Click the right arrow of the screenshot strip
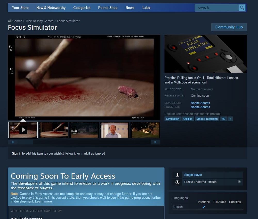The width and height of the screenshot is (258, 219). tap(156, 142)
